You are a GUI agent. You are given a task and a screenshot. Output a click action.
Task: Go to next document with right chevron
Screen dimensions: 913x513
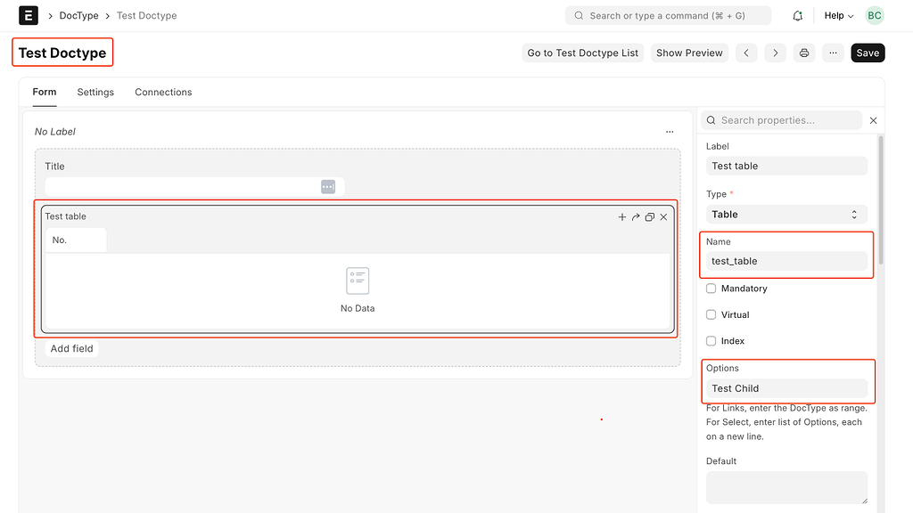coord(775,53)
